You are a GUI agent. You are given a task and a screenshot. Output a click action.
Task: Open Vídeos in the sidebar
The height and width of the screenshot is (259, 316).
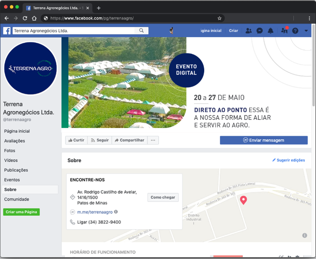[x=11, y=160]
